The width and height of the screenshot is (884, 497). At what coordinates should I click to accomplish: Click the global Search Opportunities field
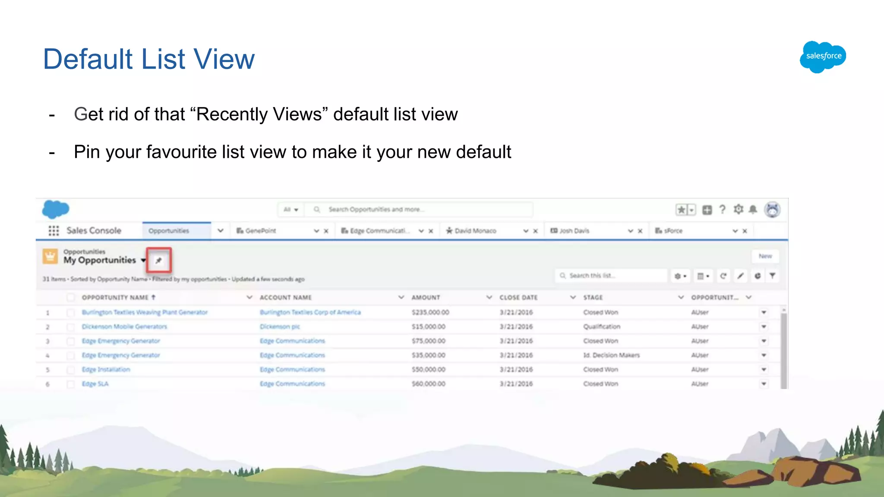coord(419,210)
